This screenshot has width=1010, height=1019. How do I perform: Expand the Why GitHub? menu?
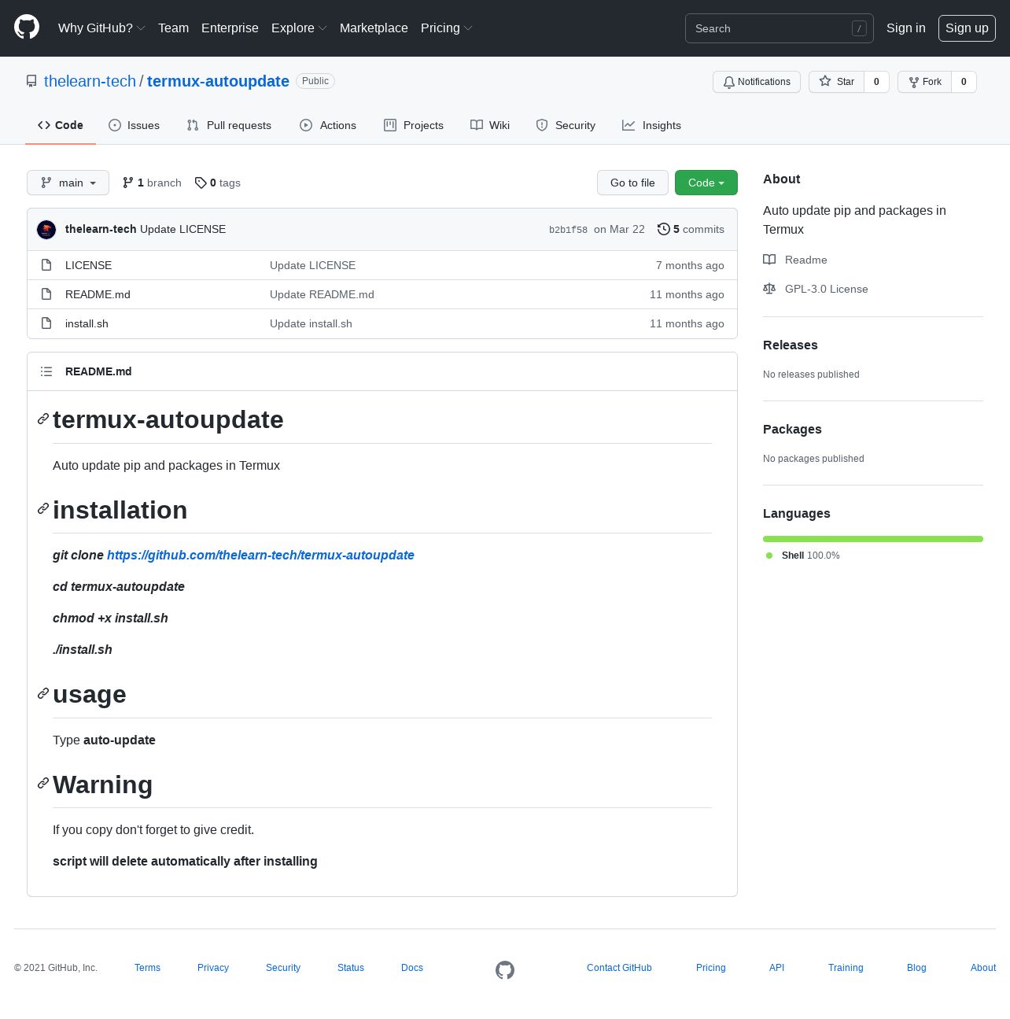[x=101, y=28]
